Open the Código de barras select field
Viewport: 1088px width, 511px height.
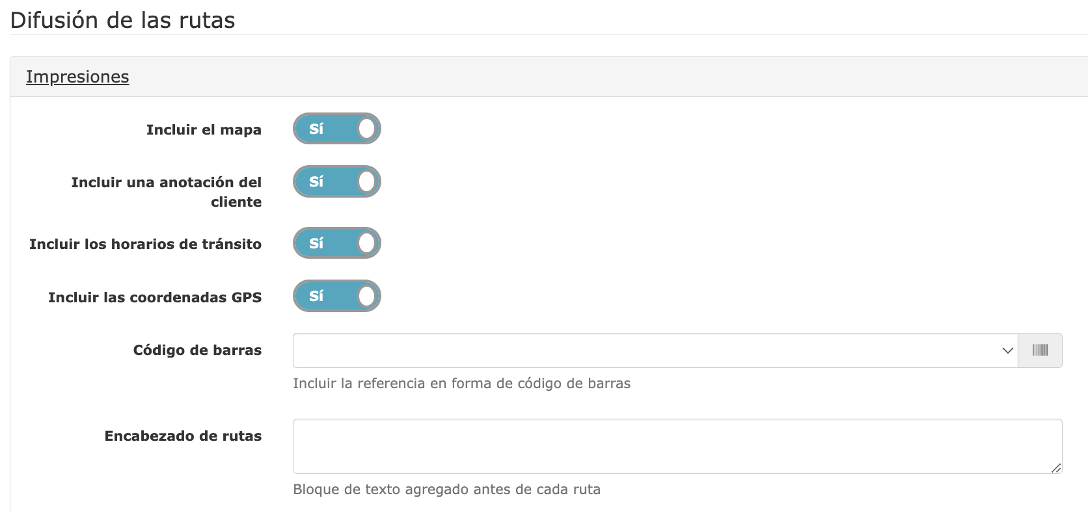pyautogui.click(x=655, y=350)
